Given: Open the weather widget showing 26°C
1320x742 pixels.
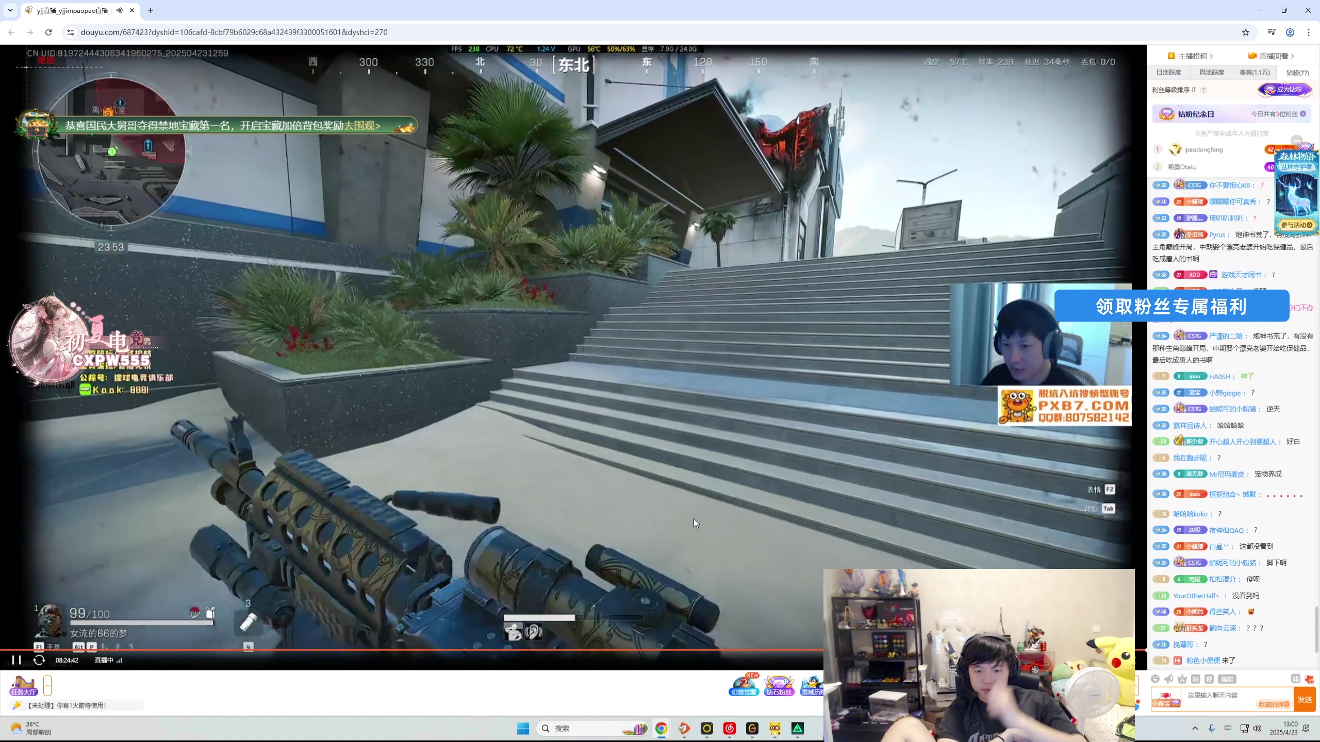Looking at the screenshot, I should click(31, 728).
